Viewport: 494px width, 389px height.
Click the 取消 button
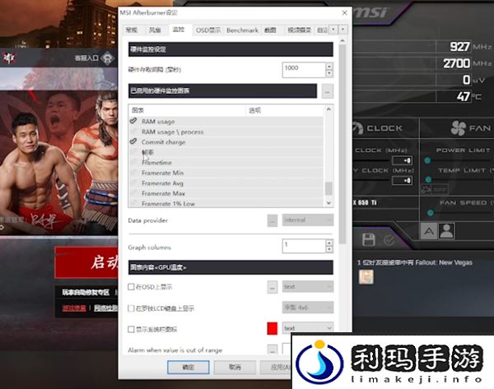coord(235,367)
